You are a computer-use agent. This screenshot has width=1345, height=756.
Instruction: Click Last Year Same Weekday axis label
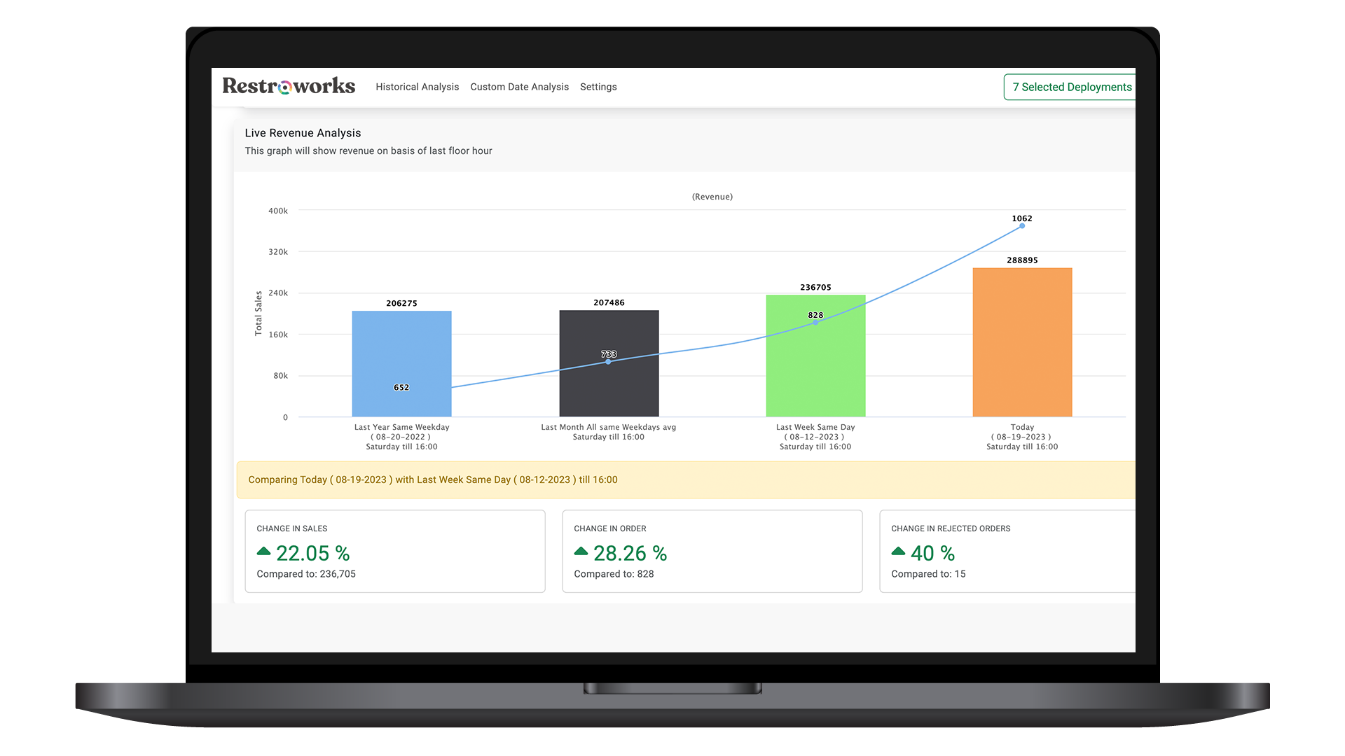click(401, 437)
